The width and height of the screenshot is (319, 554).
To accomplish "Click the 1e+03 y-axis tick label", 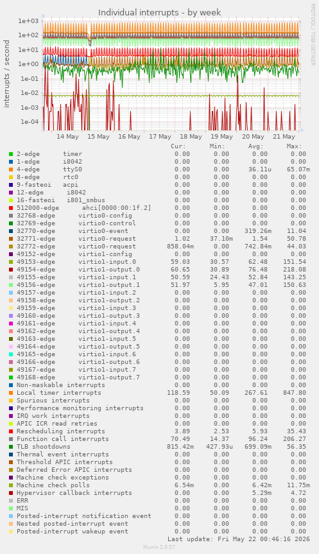I will point(28,21).
